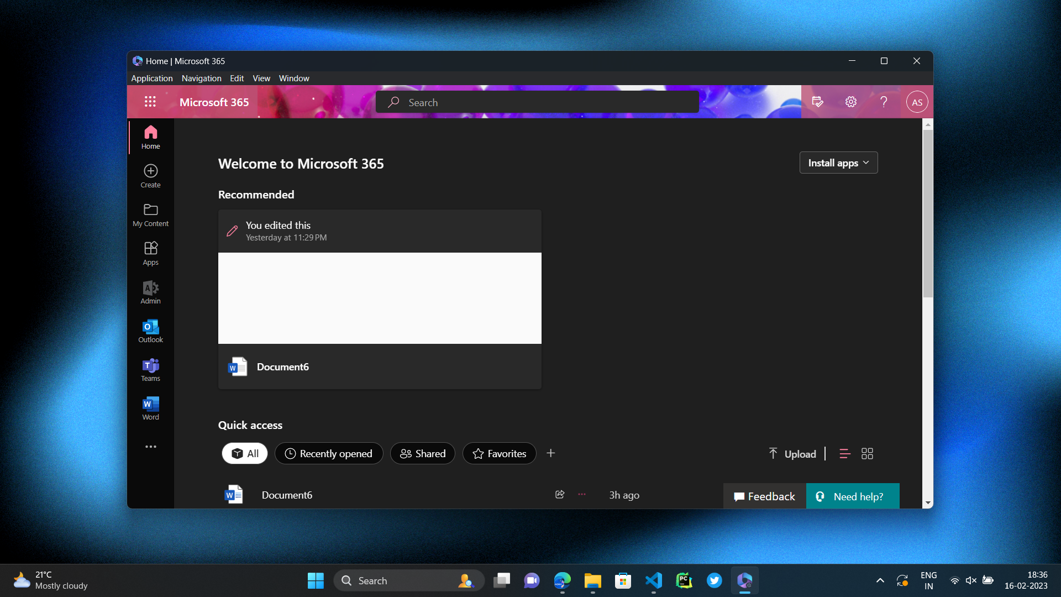Select the Favorites filter pill
Screen dimensions: 1061x597
499,454
